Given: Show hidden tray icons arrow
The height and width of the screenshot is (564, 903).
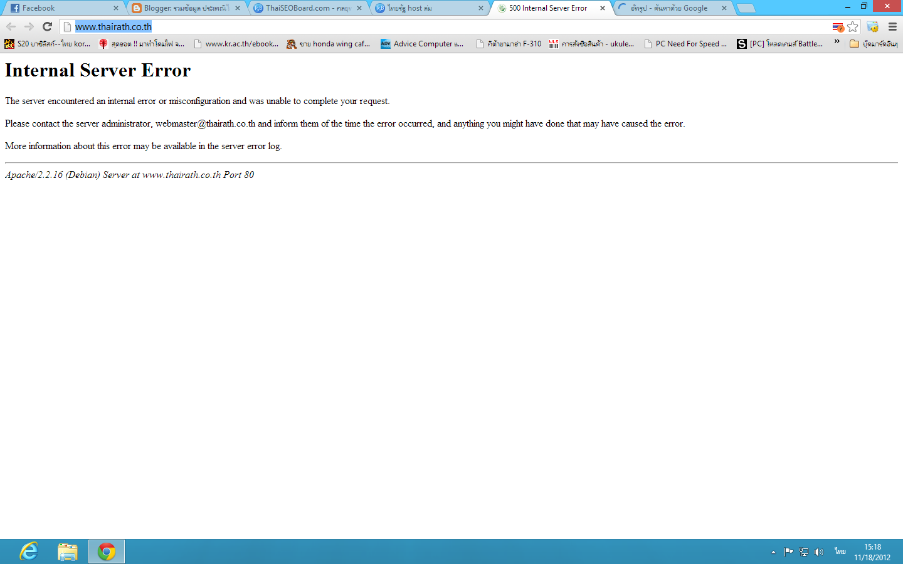Looking at the screenshot, I should tap(773, 552).
